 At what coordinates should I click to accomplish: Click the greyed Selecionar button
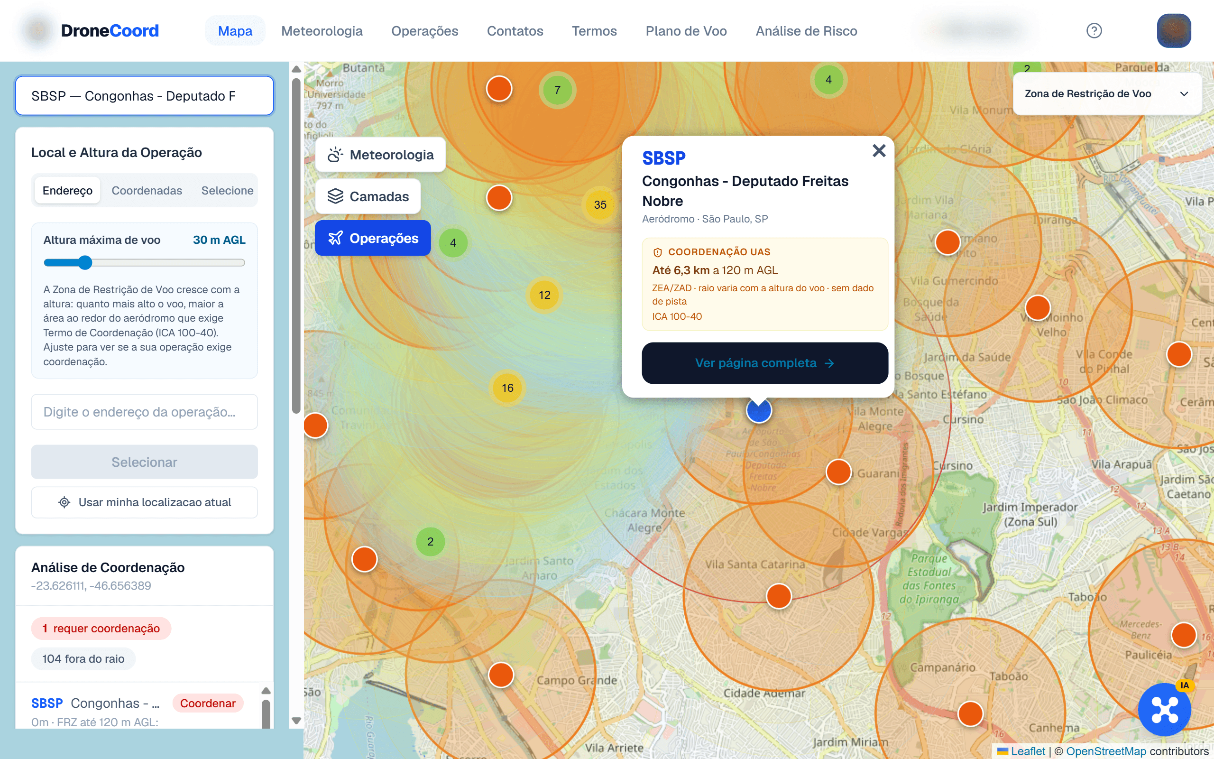(145, 462)
